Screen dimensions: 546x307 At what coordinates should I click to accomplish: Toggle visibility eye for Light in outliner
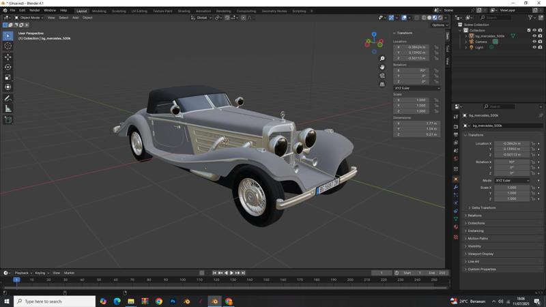[x=534, y=47]
